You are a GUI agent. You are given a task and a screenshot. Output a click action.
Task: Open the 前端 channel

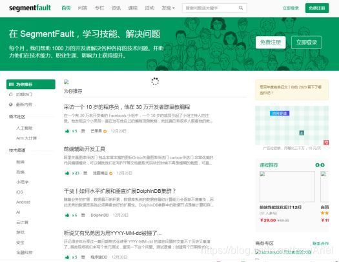(x=20, y=162)
